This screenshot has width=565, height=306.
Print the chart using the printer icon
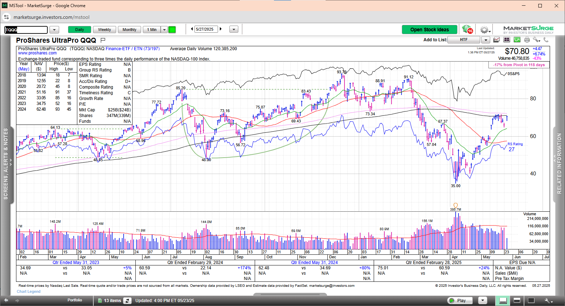click(527, 40)
